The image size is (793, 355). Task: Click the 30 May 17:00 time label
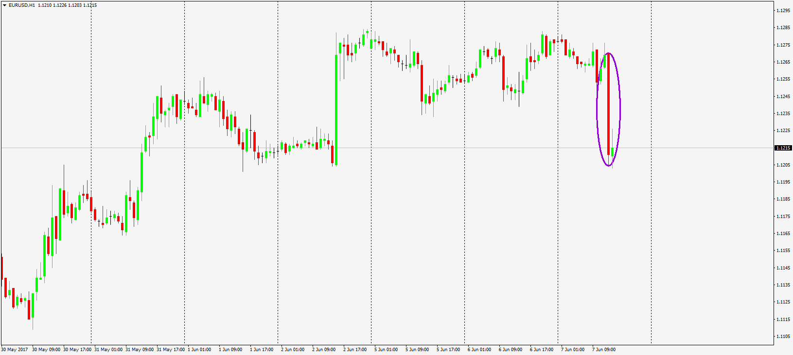click(77, 350)
